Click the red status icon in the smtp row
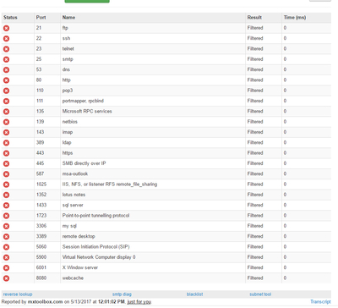 (x=6, y=59)
